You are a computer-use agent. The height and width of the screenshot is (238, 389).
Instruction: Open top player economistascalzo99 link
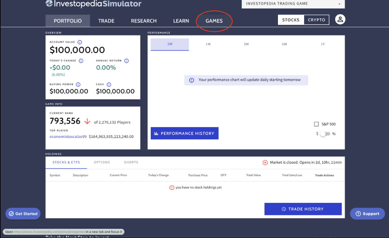click(68, 137)
